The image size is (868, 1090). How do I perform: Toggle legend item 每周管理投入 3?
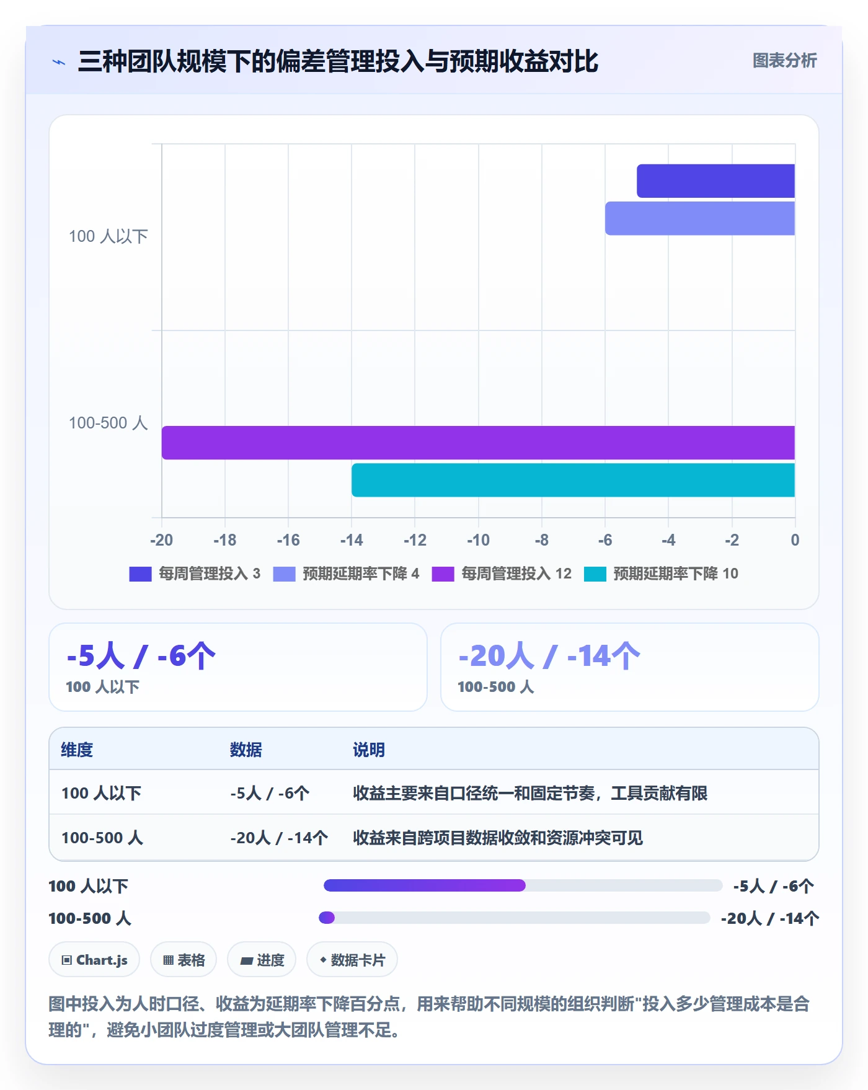pos(195,574)
